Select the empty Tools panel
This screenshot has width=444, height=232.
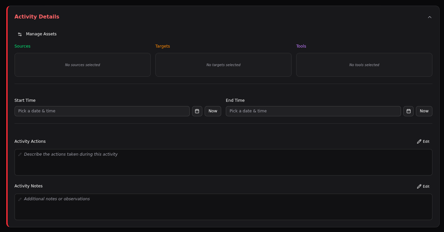click(364, 65)
